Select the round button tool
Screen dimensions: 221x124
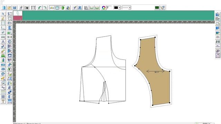click(x=10, y=42)
